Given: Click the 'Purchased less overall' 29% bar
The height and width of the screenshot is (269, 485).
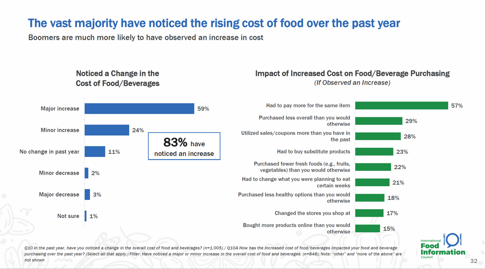Looking at the screenshot, I should [x=379, y=121].
